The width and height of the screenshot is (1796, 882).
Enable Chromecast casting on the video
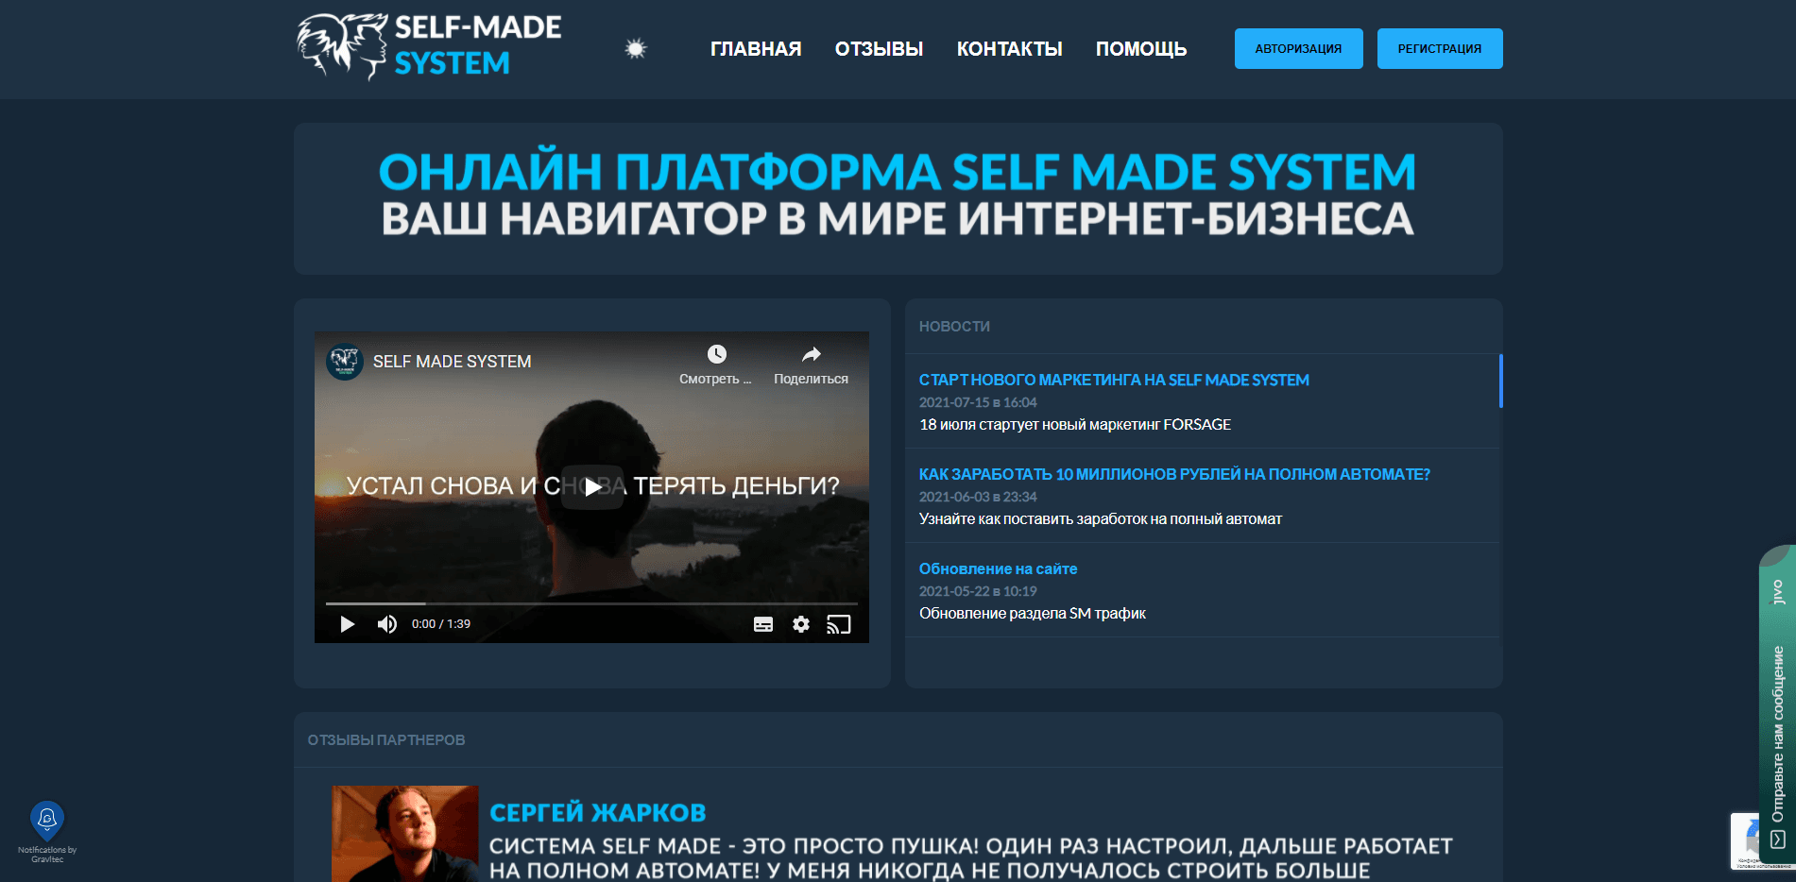click(839, 624)
